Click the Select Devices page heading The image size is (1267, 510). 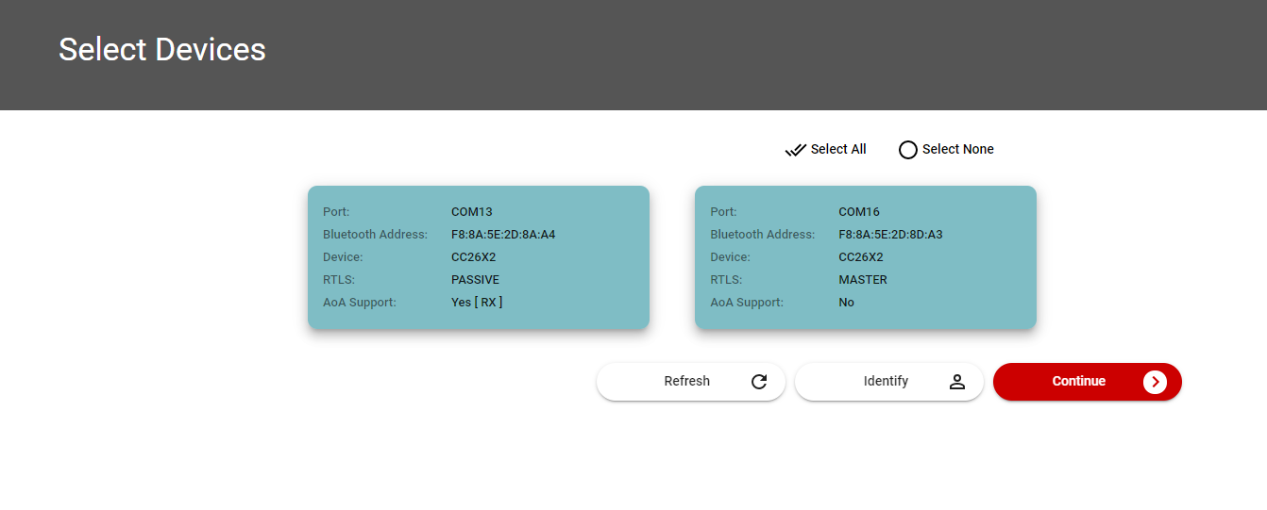162,50
